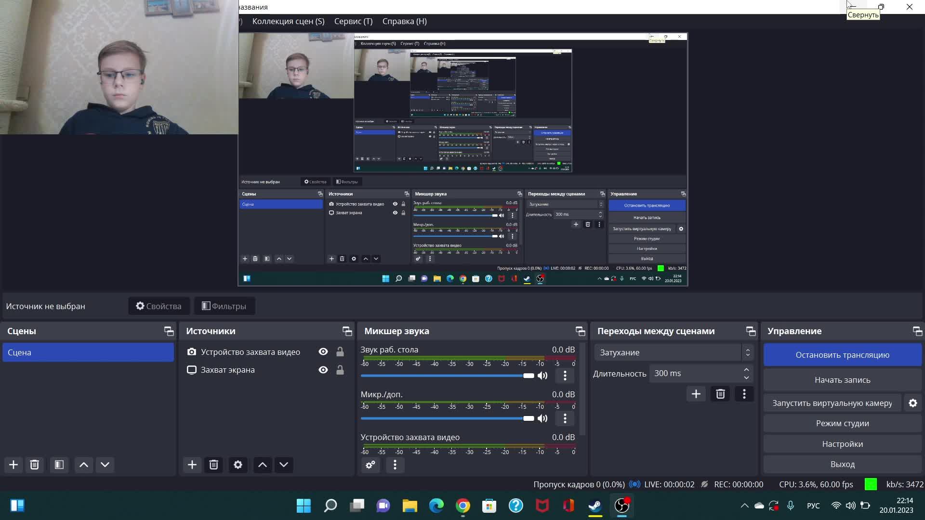This screenshot has height=520, width=925.
Task: Click the Stop Streaming button
Action: [842, 355]
